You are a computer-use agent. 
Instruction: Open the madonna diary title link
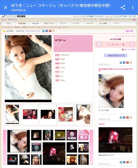[x=101, y=124]
